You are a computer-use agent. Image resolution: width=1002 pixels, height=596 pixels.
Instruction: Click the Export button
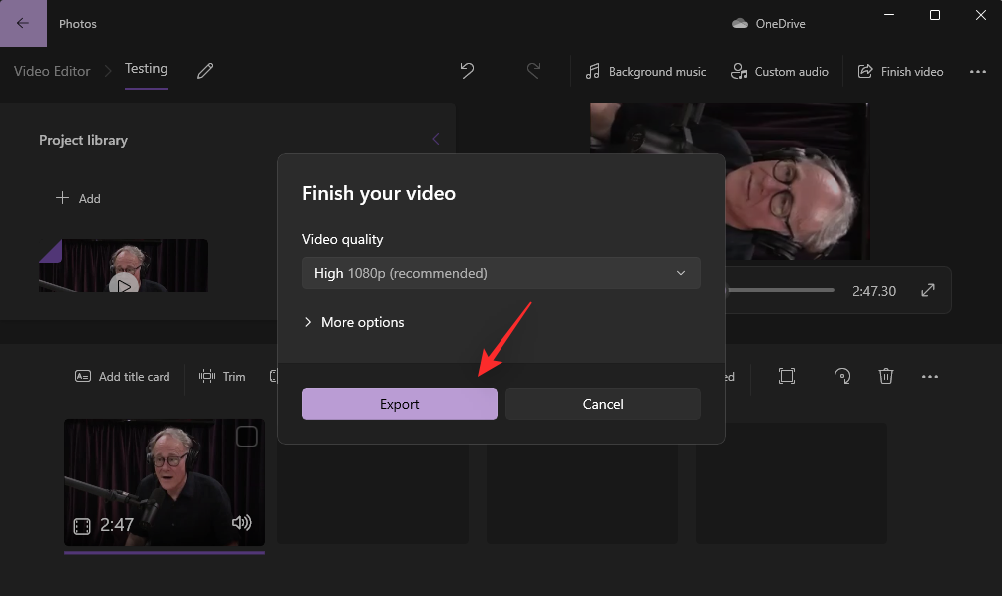tap(400, 404)
